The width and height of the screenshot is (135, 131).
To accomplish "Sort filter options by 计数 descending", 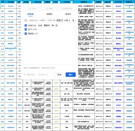I will click(x=67, y=20).
